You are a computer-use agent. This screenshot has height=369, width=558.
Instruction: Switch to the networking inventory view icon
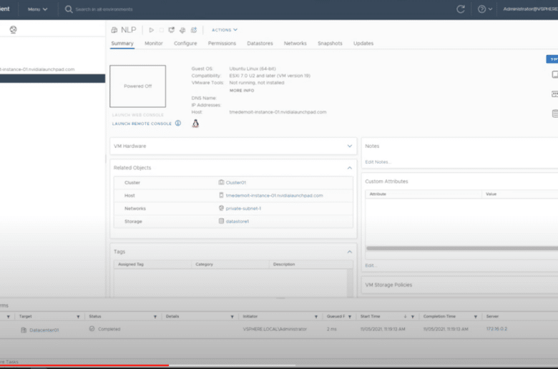click(x=13, y=29)
